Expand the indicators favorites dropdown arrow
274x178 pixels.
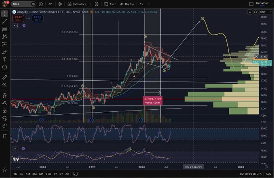pyautogui.click(x=90, y=4)
